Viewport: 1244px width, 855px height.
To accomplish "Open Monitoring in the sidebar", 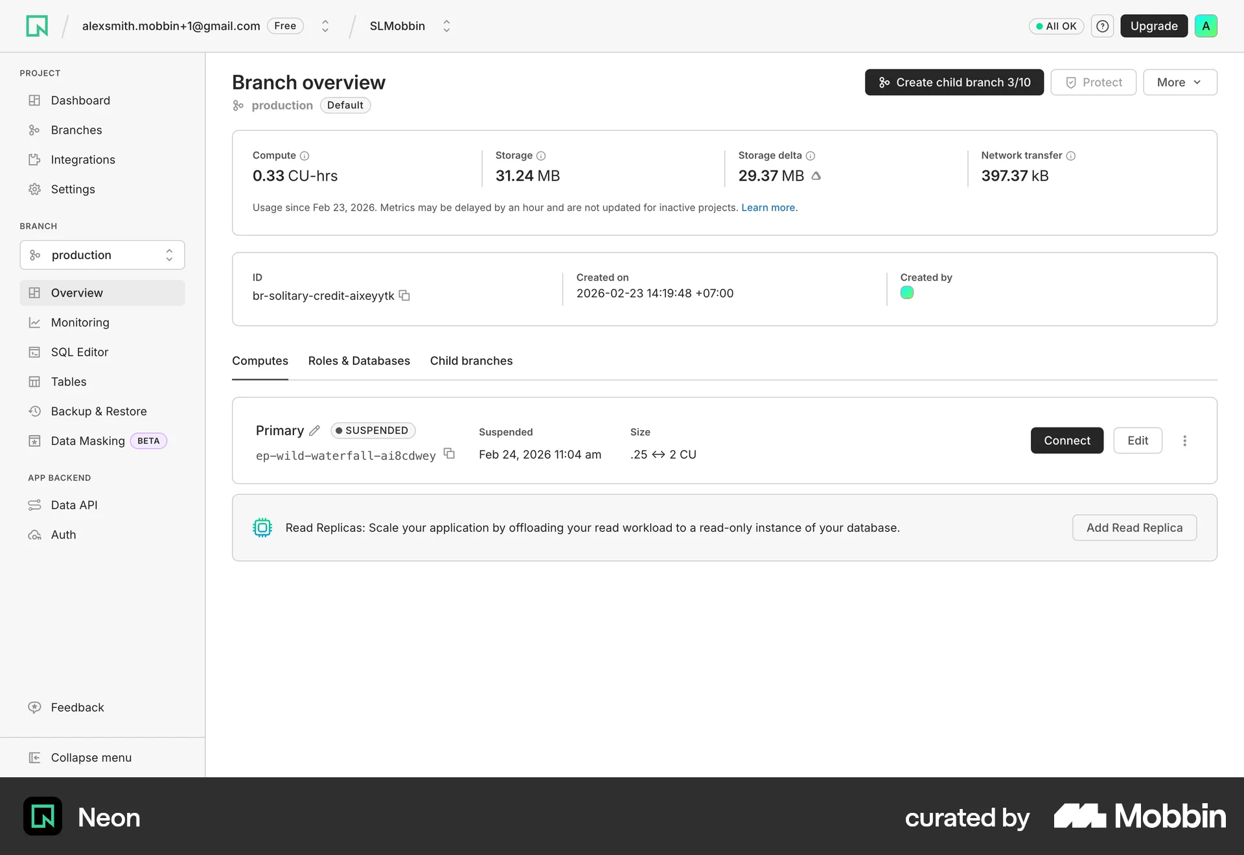I will 102,323.
